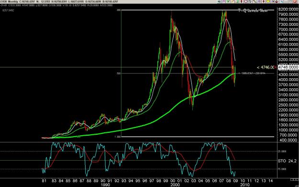Click the lower white horizontal level line near 700
The width and height of the screenshot is (299, 187).
(198, 137)
